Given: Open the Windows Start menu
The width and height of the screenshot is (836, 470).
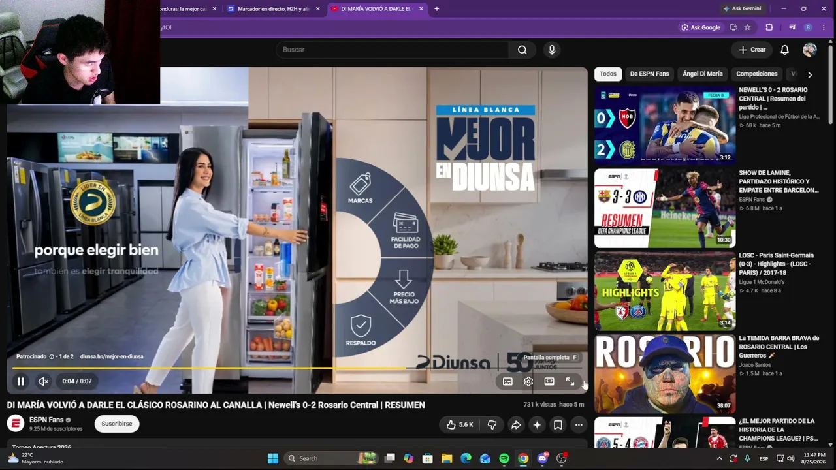Looking at the screenshot, I should (273, 458).
